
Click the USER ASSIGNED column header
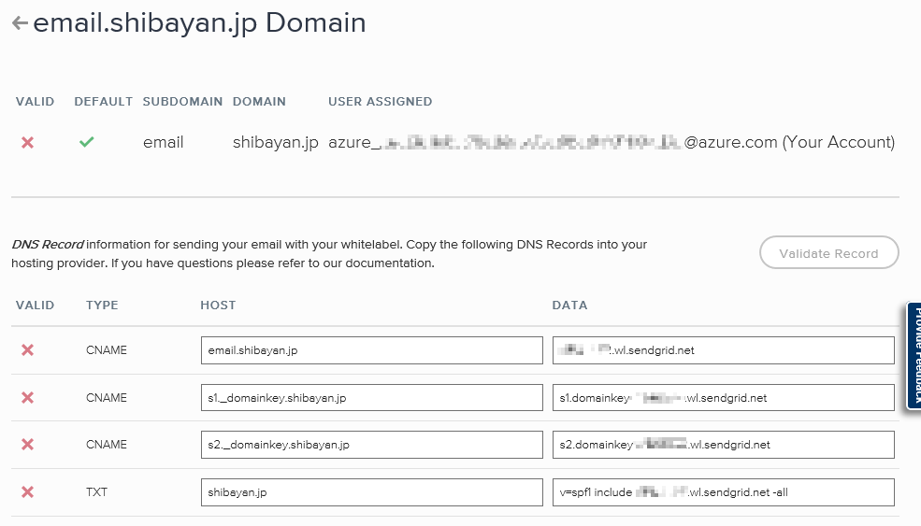(x=380, y=102)
